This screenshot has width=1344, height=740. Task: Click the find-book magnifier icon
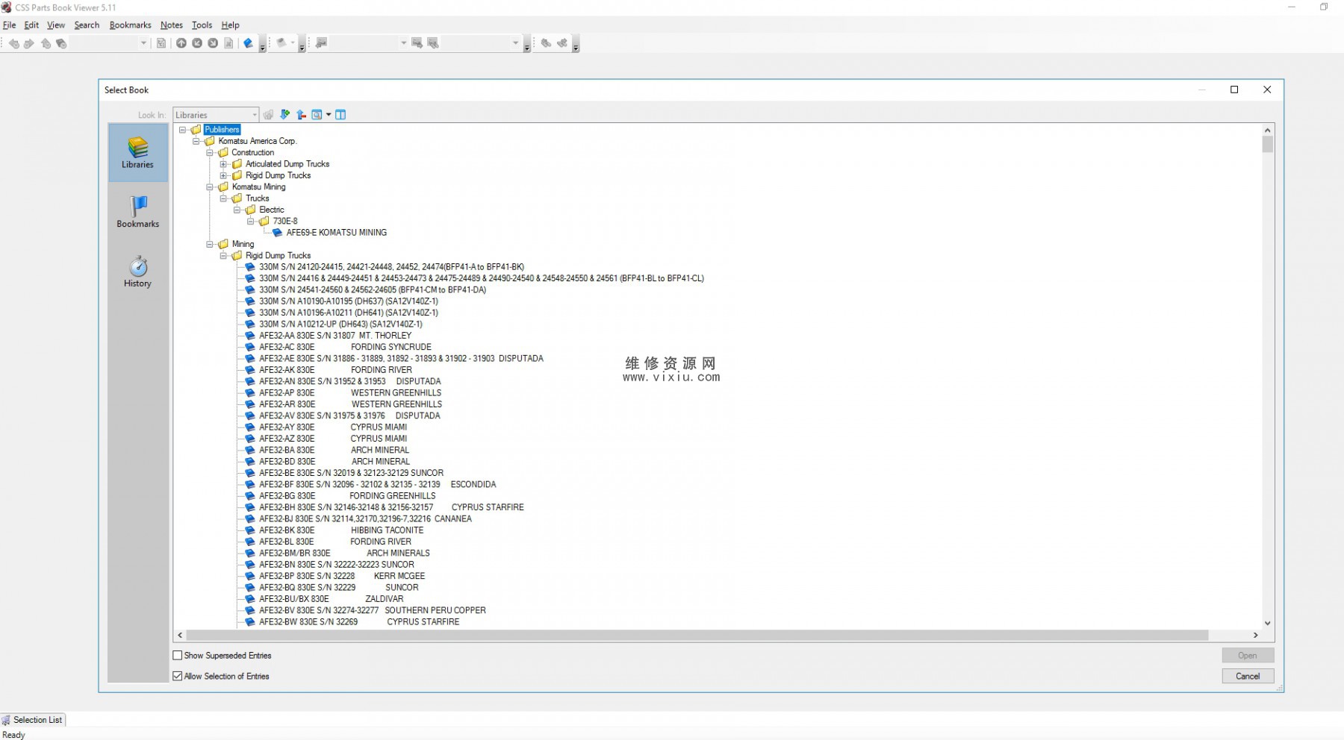coord(317,114)
